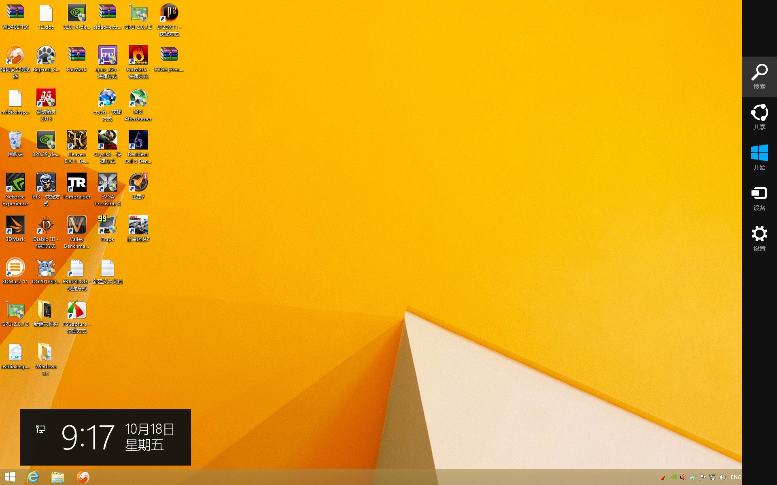Select the 回收站 recycle bin
Viewport: 777px width, 485px height.
click(15, 144)
